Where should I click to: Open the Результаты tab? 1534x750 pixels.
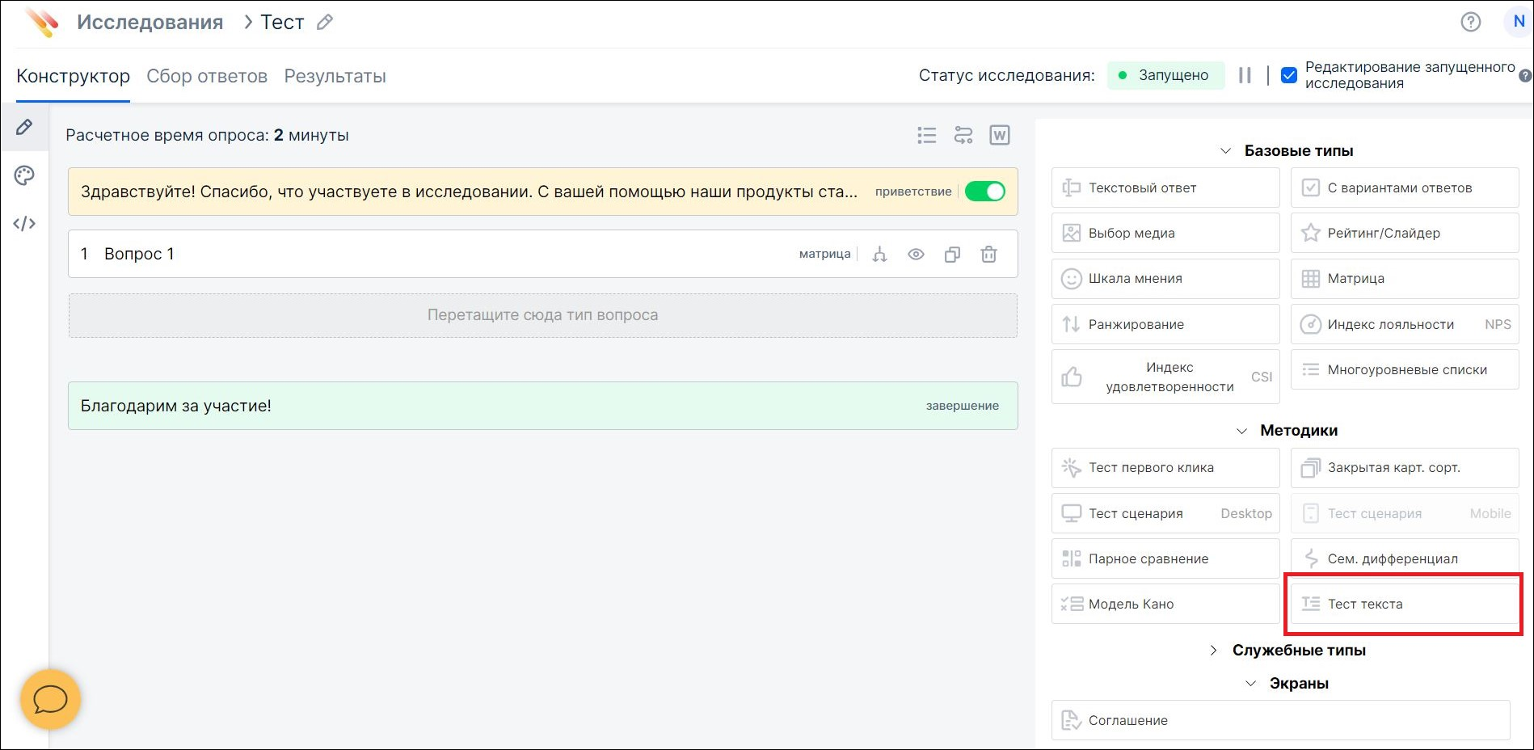point(335,76)
